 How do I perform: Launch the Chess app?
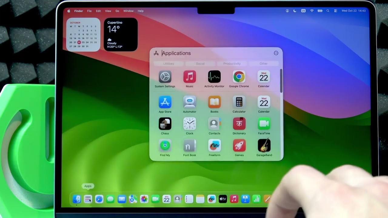click(165, 124)
